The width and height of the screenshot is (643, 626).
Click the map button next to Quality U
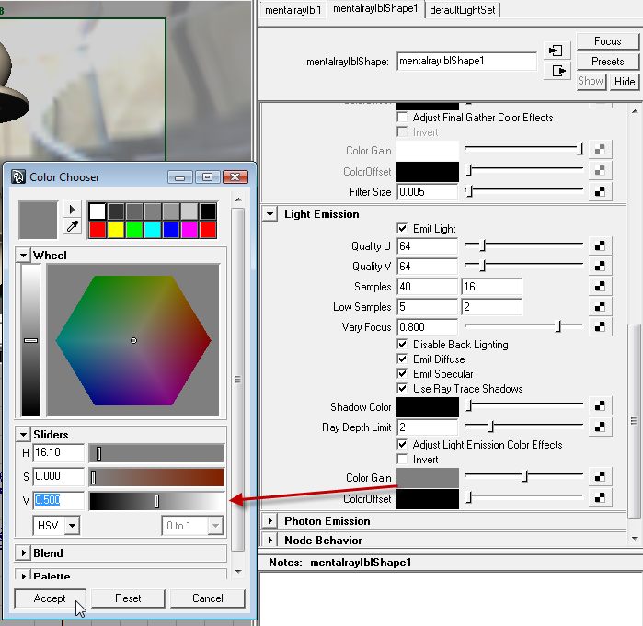pos(600,246)
